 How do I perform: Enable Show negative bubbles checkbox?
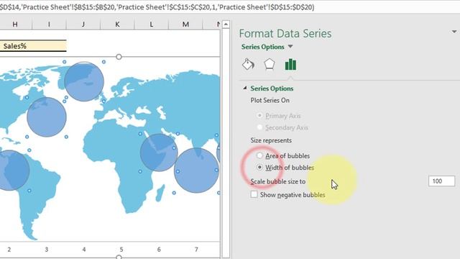click(x=254, y=194)
